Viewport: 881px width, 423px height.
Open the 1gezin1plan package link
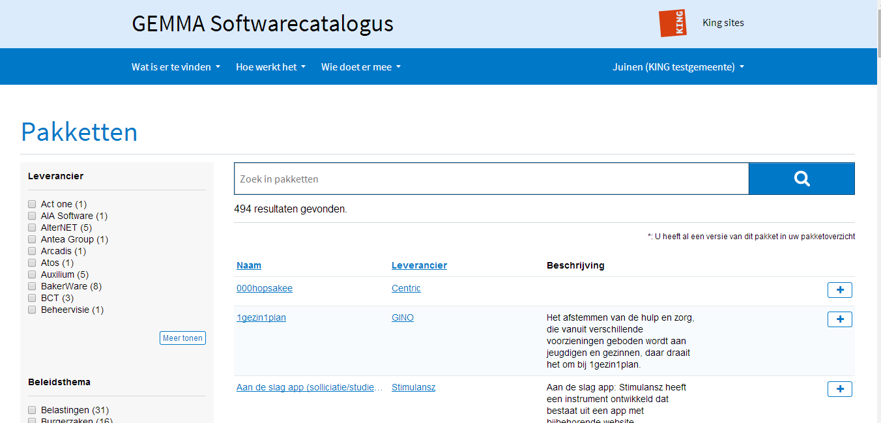(261, 317)
